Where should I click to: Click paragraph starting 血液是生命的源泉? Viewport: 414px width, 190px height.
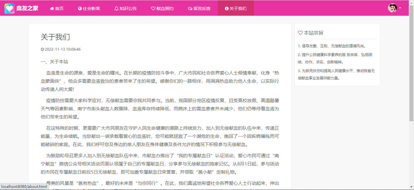160,81
